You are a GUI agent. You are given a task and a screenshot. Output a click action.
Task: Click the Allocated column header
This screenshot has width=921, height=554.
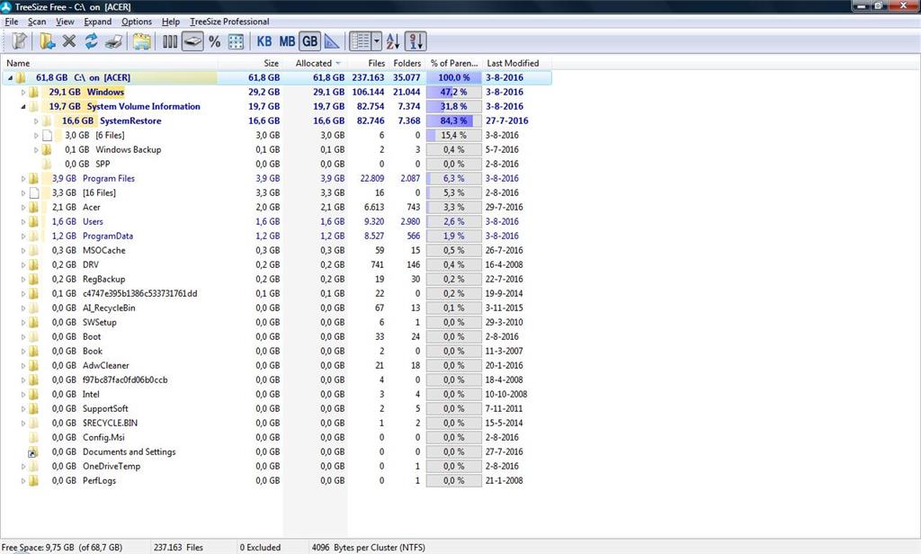pos(316,63)
